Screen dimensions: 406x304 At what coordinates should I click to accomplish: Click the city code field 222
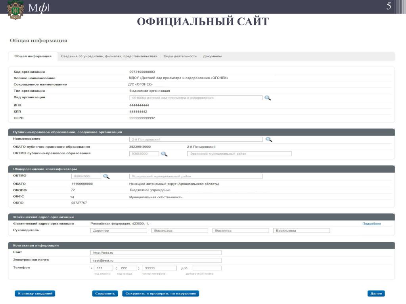(x=127, y=268)
